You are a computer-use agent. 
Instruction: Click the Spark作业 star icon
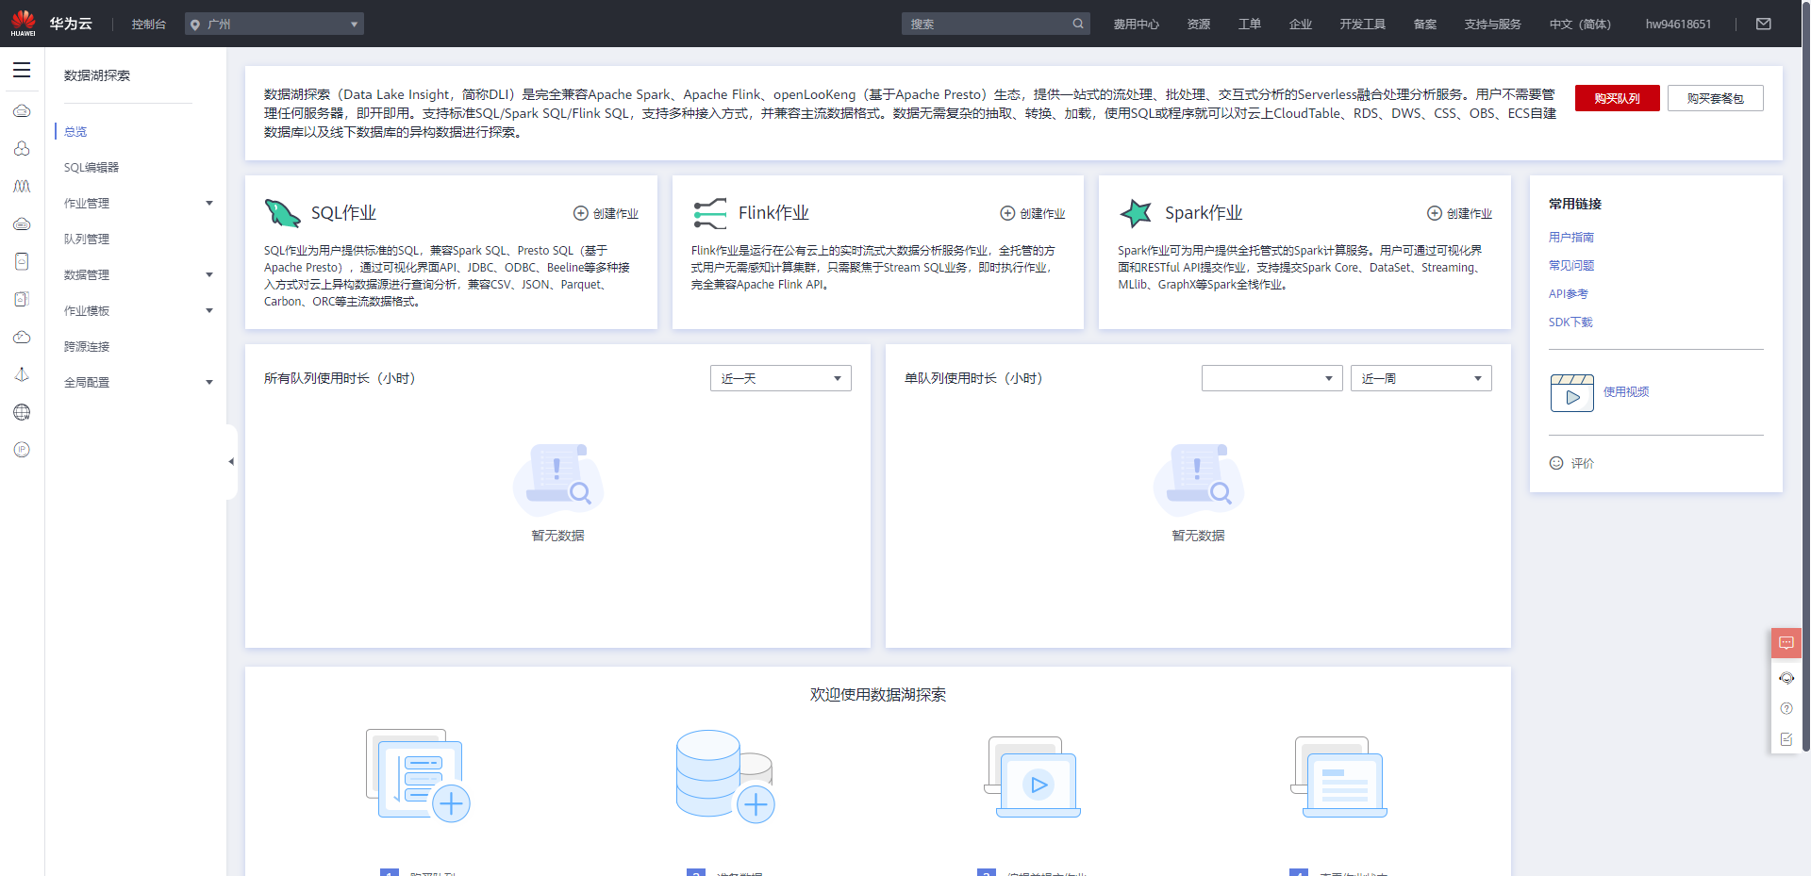1136,213
